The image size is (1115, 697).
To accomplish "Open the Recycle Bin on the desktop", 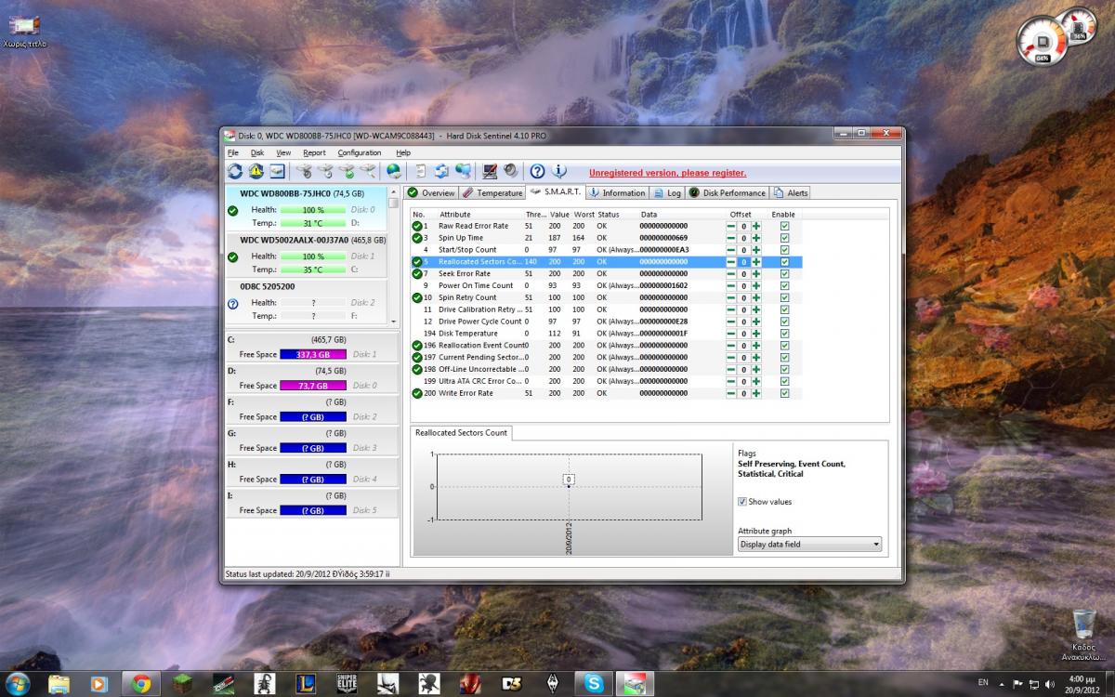I will [1083, 635].
